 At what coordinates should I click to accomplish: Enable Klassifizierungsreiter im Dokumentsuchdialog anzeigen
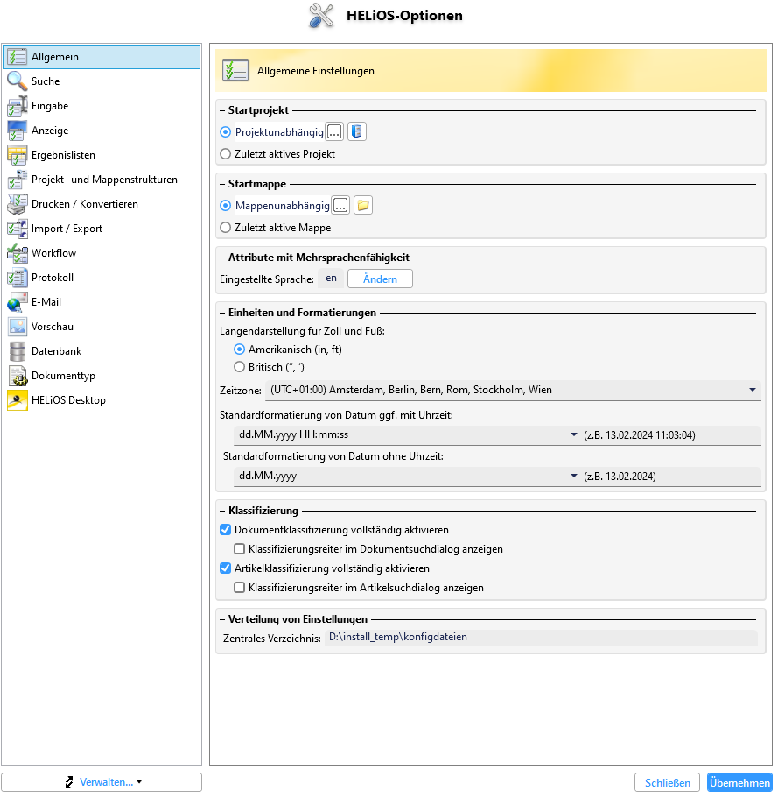coord(239,548)
